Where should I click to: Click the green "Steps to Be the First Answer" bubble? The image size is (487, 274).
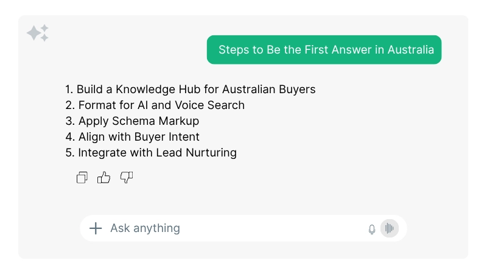[x=323, y=49]
